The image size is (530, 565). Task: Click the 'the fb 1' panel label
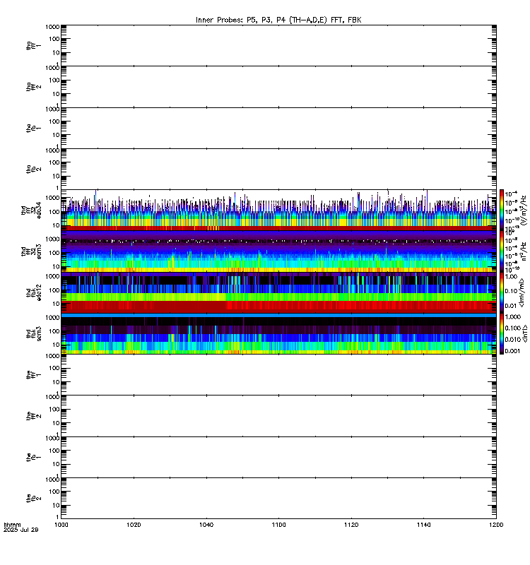point(34,457)
